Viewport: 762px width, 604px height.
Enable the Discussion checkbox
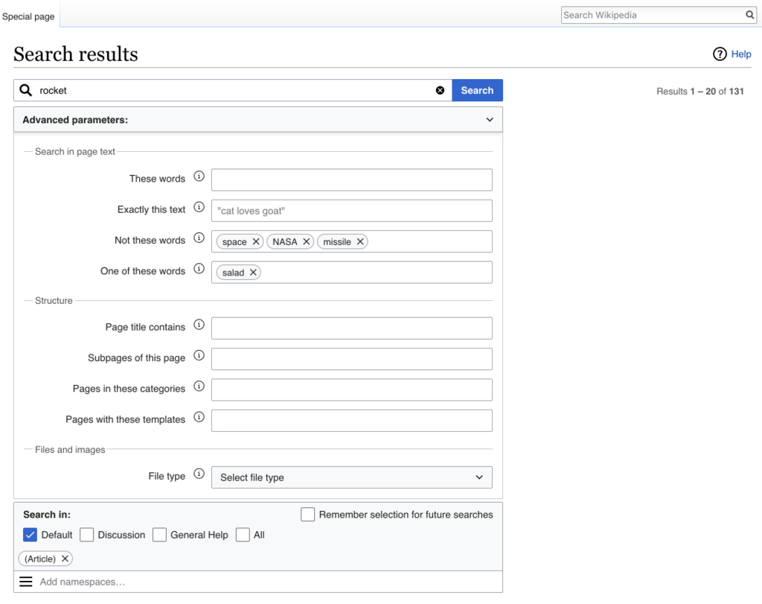pos(86,535)
